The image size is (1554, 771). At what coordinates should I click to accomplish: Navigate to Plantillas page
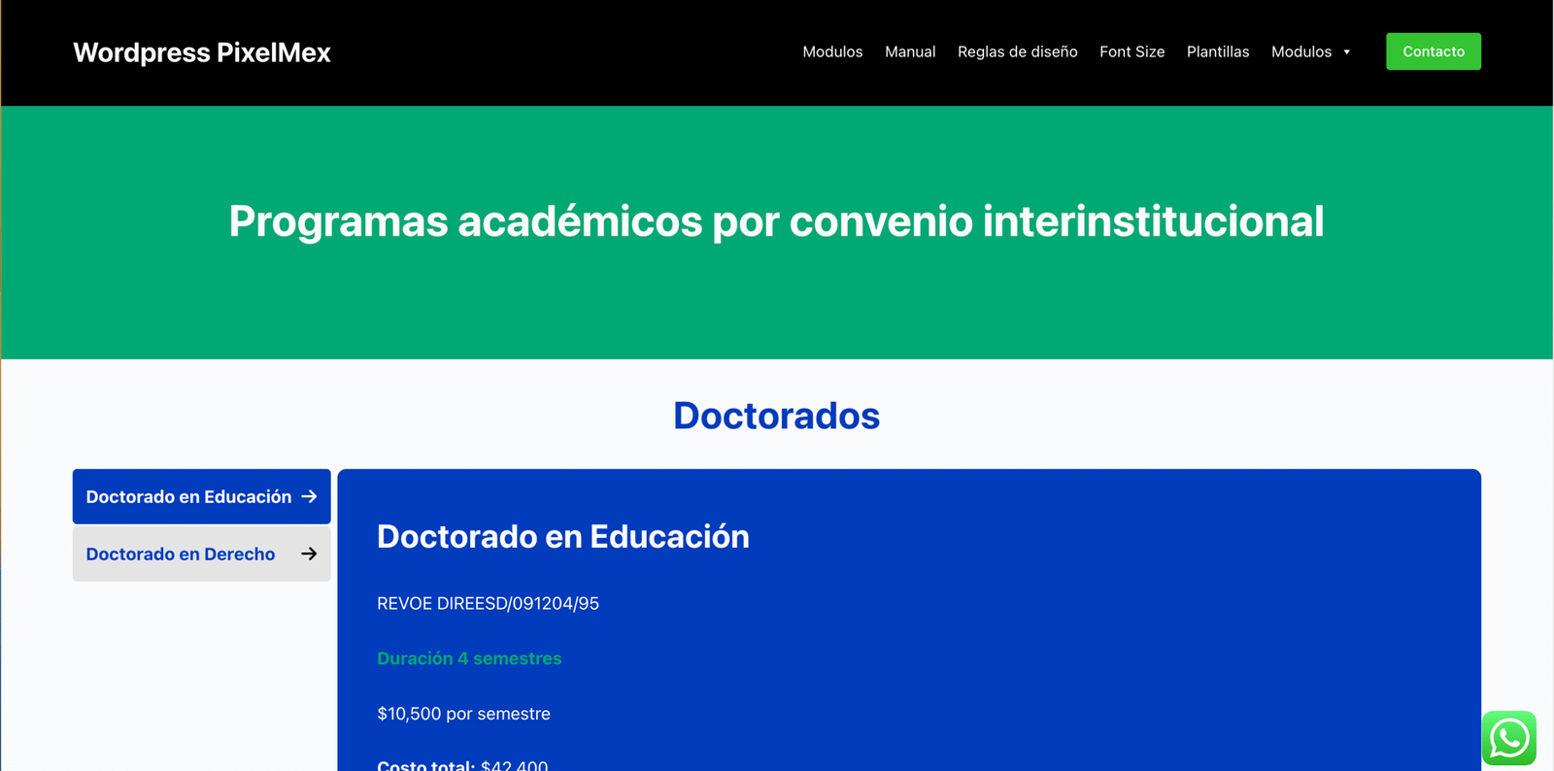[1217, 51]
